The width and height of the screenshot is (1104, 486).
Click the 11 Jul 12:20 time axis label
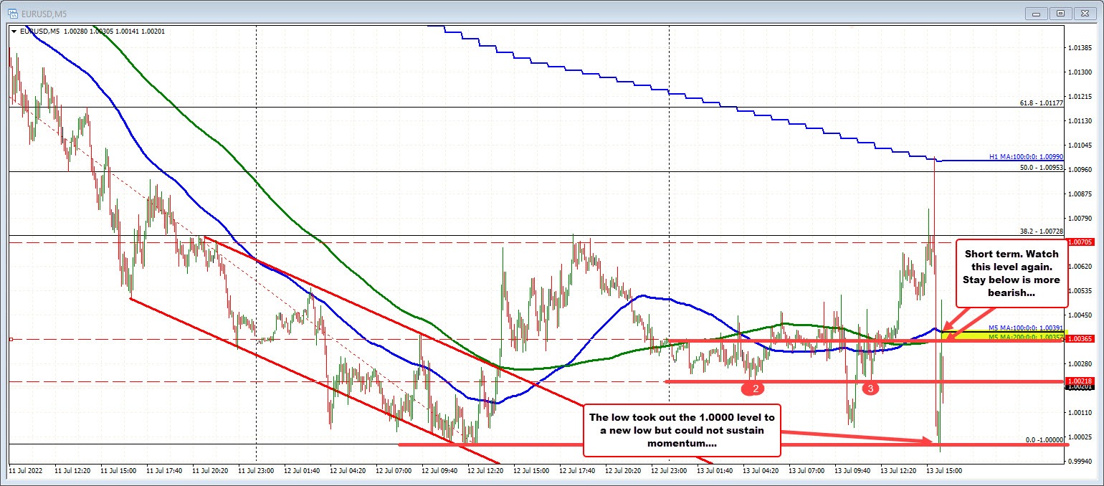(x=72, y=471)
